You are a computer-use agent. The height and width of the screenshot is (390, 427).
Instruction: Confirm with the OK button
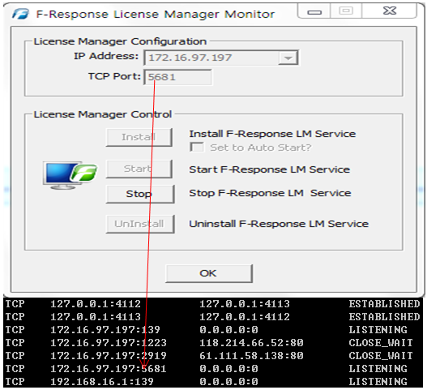click(x=208, y=273)
